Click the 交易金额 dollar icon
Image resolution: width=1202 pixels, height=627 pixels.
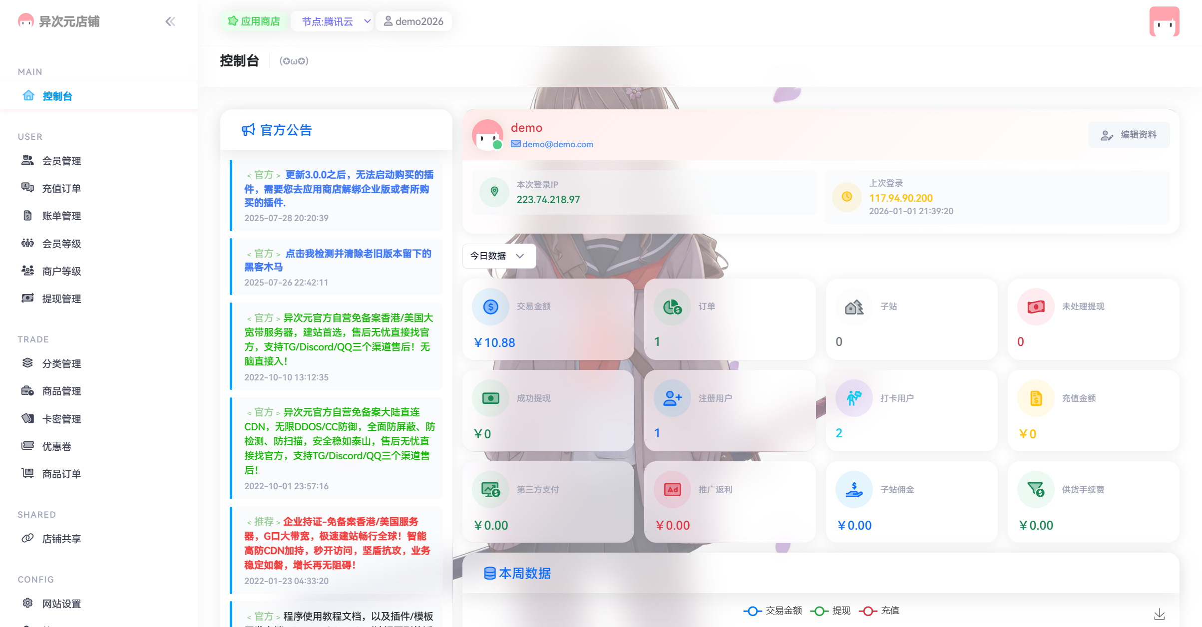click(x=490, y=307)
